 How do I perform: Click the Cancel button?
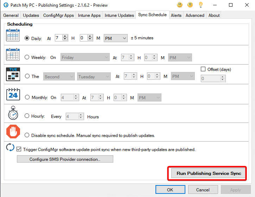click(x=203, y=190)
